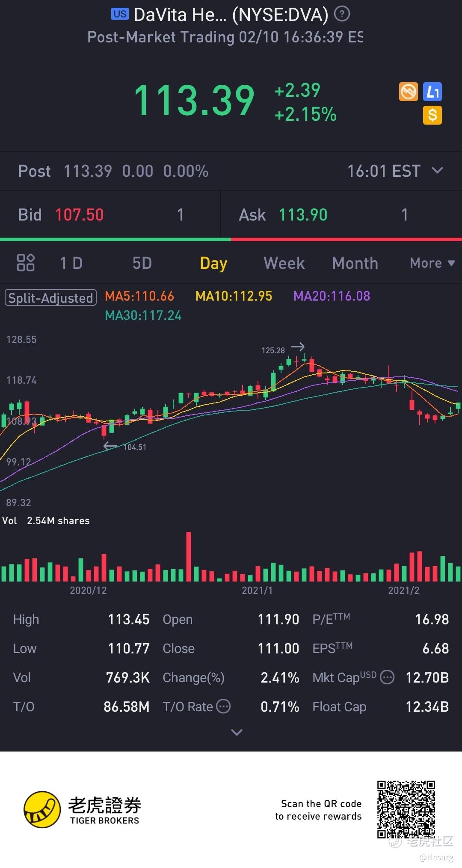
Task: Tap the MA20:116.08 indicator label
Action: [332, 296]
